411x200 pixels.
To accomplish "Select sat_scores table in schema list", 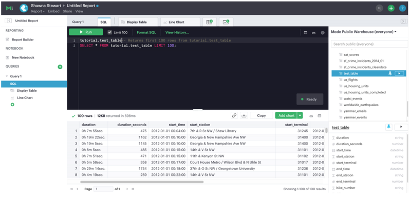I will pyautogui.click(x=351, y=55).
